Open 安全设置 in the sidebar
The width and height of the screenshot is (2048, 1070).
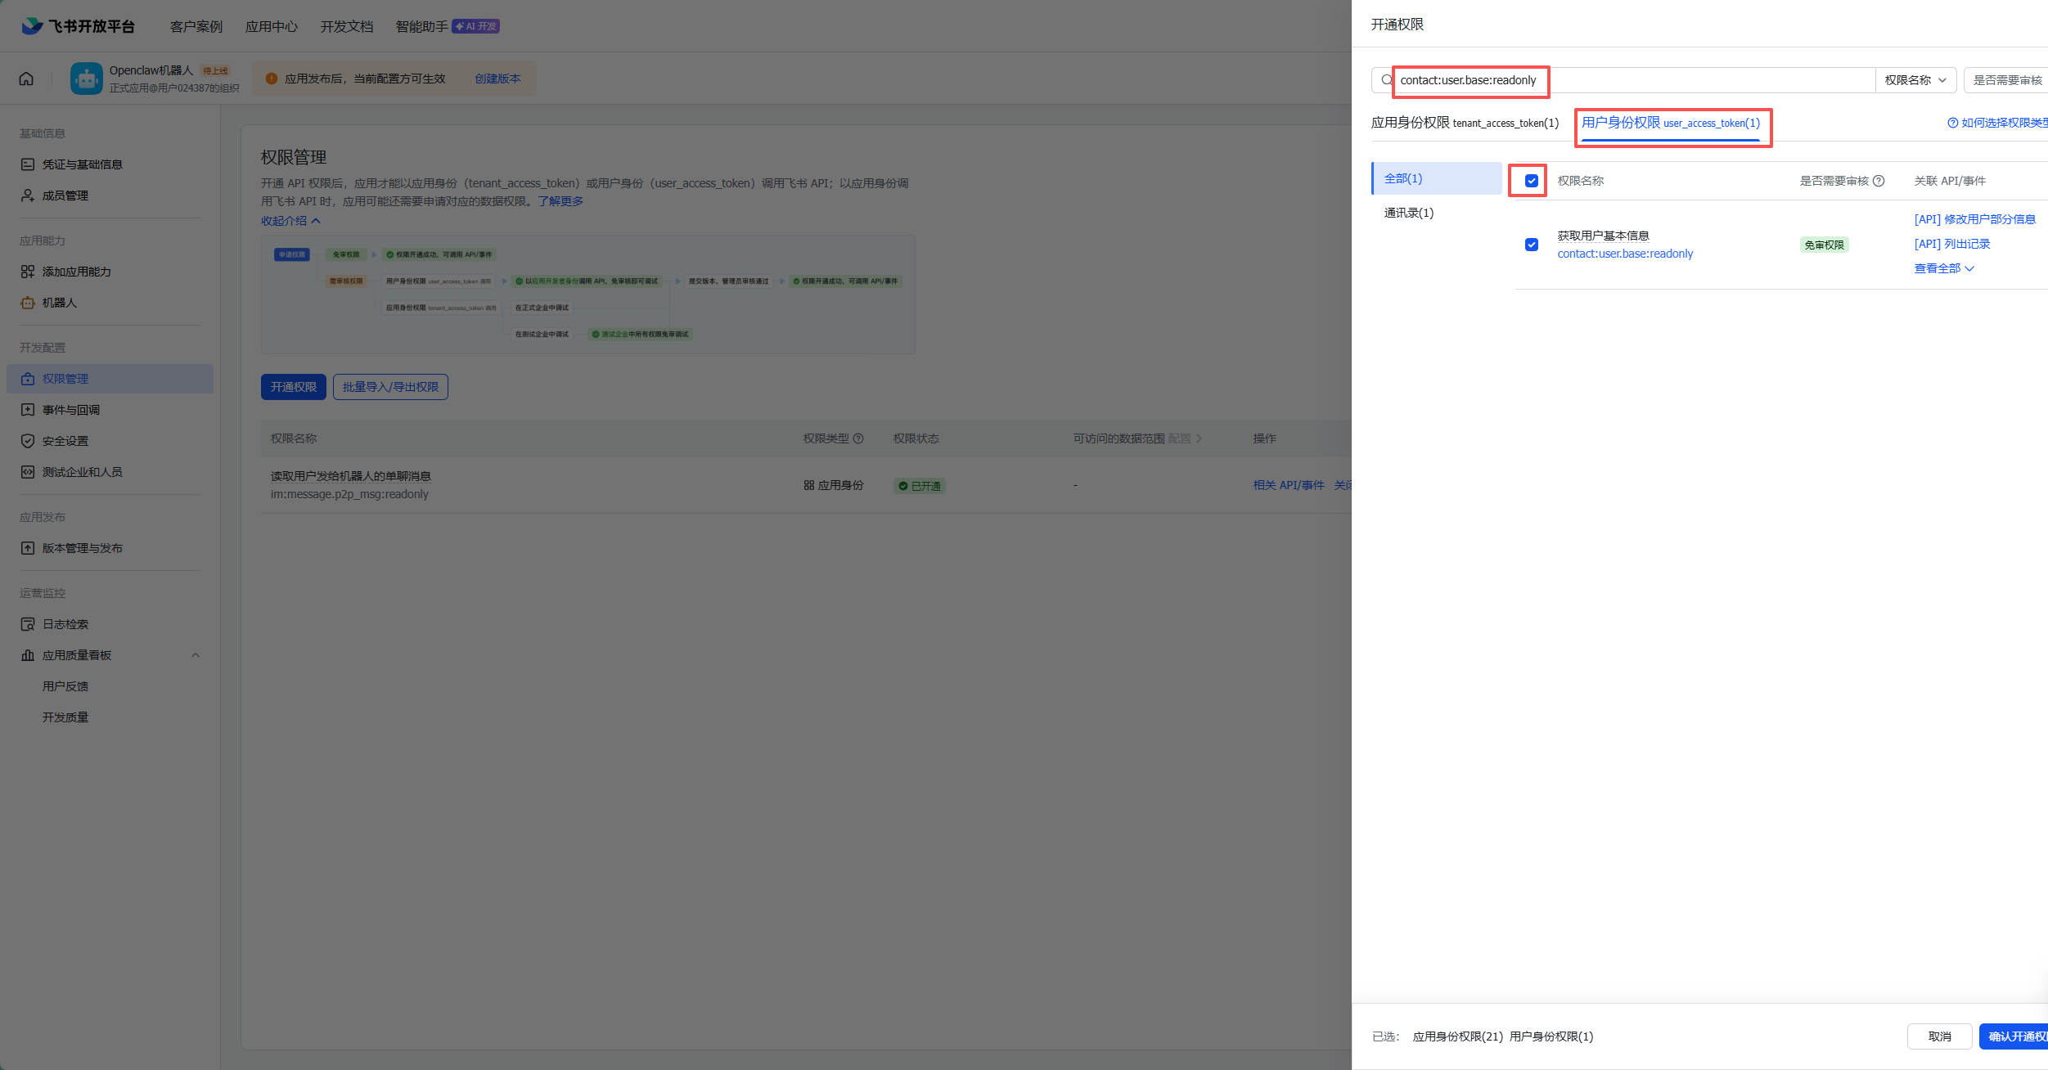click(65, 441)
